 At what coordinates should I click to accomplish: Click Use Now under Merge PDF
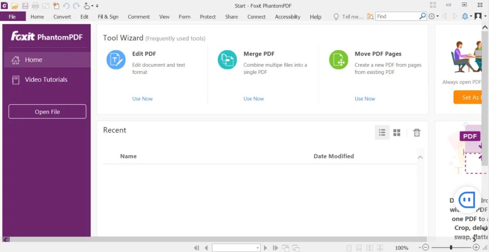(254, 98)
